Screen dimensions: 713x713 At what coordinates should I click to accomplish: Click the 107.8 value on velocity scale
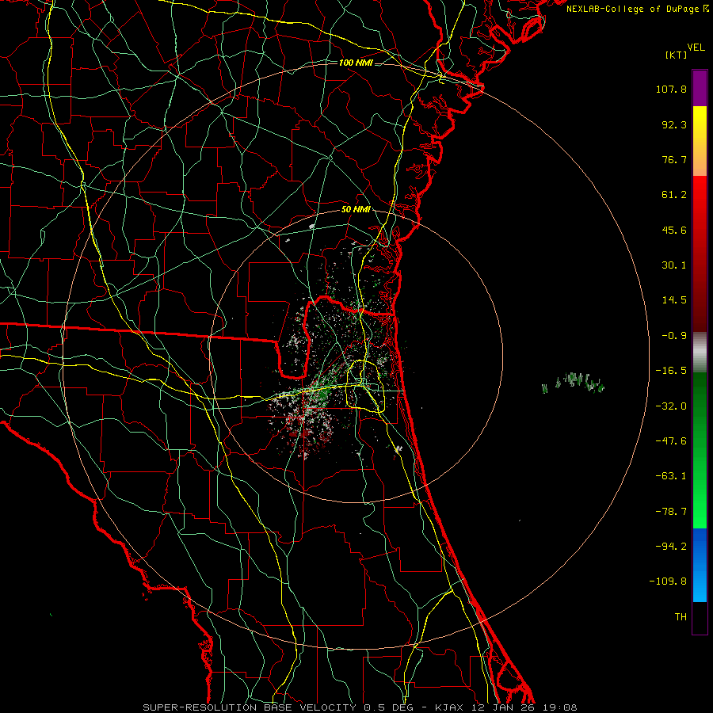[x=671, y=89]
